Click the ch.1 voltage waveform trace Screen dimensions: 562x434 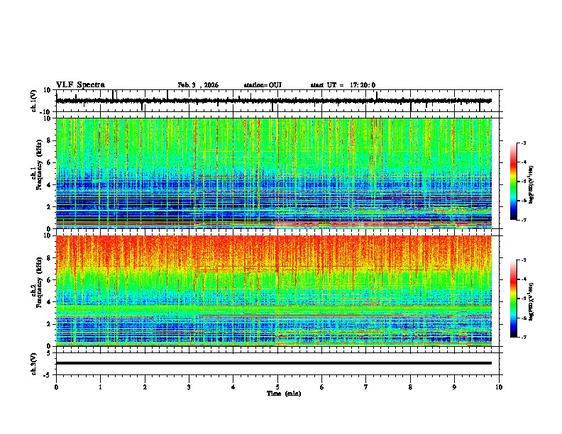point(274,101)
